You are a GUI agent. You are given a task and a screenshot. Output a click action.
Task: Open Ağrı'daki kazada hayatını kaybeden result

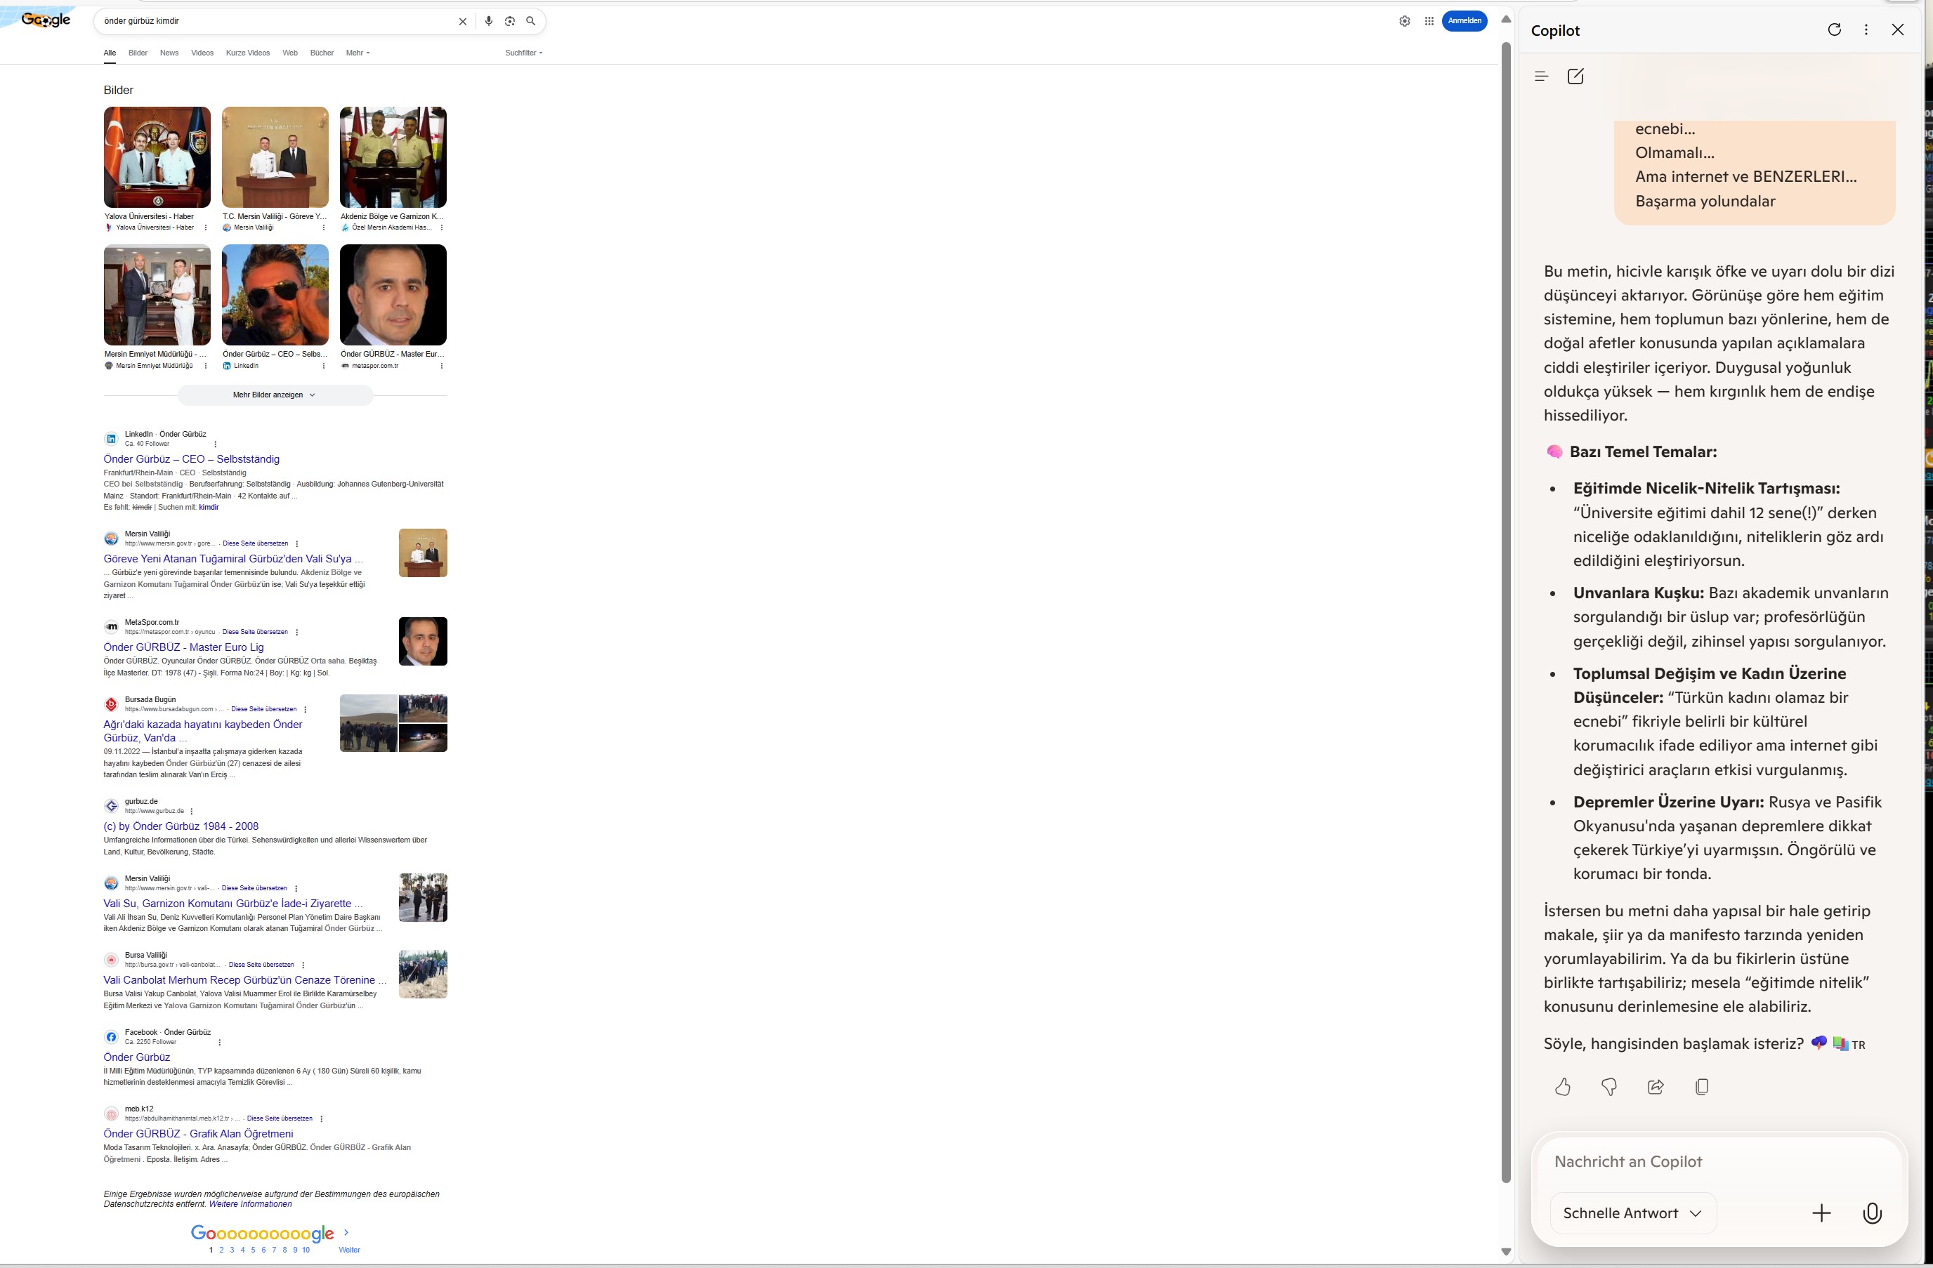point(203,732)
